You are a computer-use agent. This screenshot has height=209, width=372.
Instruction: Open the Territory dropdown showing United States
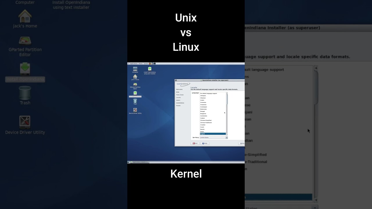pos(214,138)
